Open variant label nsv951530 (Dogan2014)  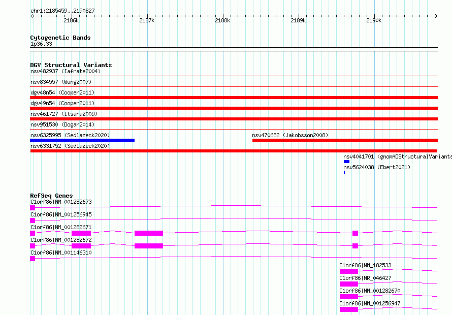point(62,124)
